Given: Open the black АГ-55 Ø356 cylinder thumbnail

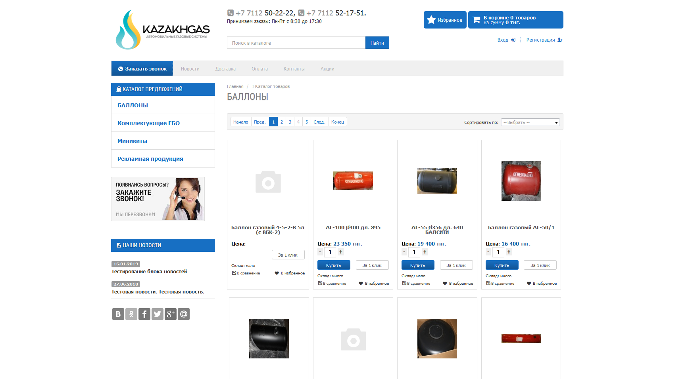Looking at the screenshot, I should pos(437,181).
